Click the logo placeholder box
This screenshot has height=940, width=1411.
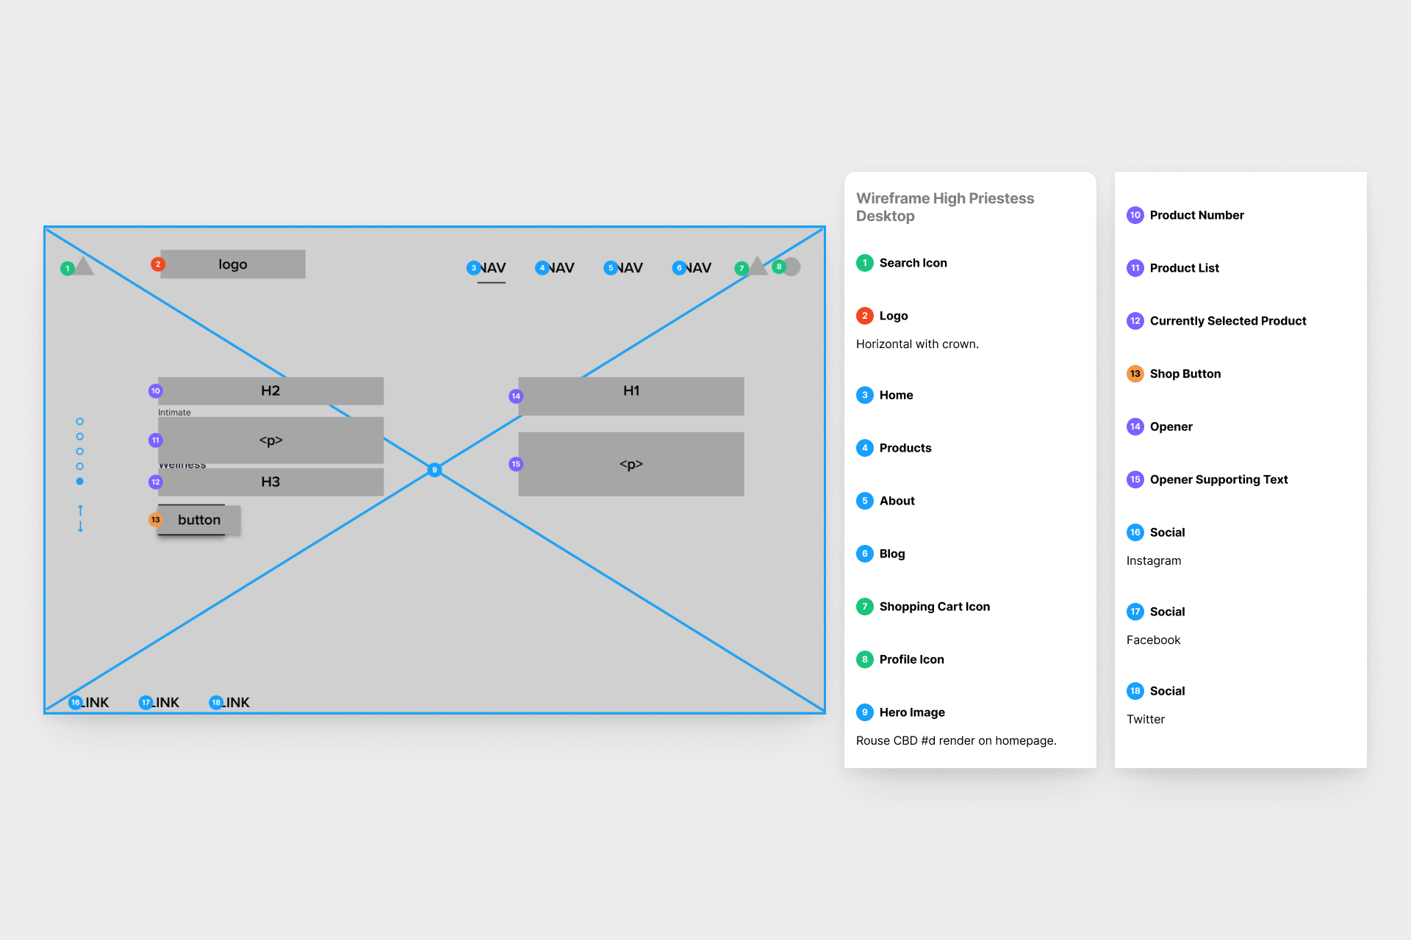233,264
